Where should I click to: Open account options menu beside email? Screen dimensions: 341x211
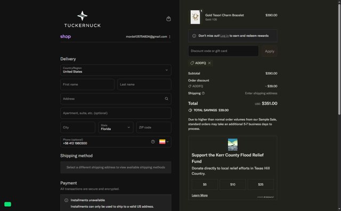click(x=169, y=37)
